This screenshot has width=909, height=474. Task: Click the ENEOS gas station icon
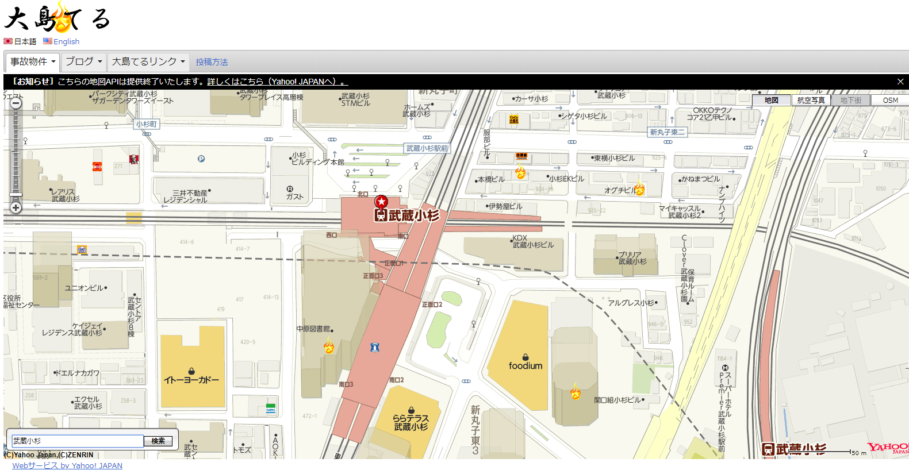click(97, 167)
